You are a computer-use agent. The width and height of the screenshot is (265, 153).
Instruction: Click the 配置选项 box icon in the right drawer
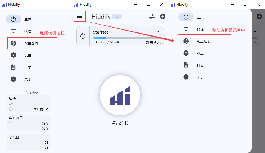pyautogui.click(x=186, y=41)
